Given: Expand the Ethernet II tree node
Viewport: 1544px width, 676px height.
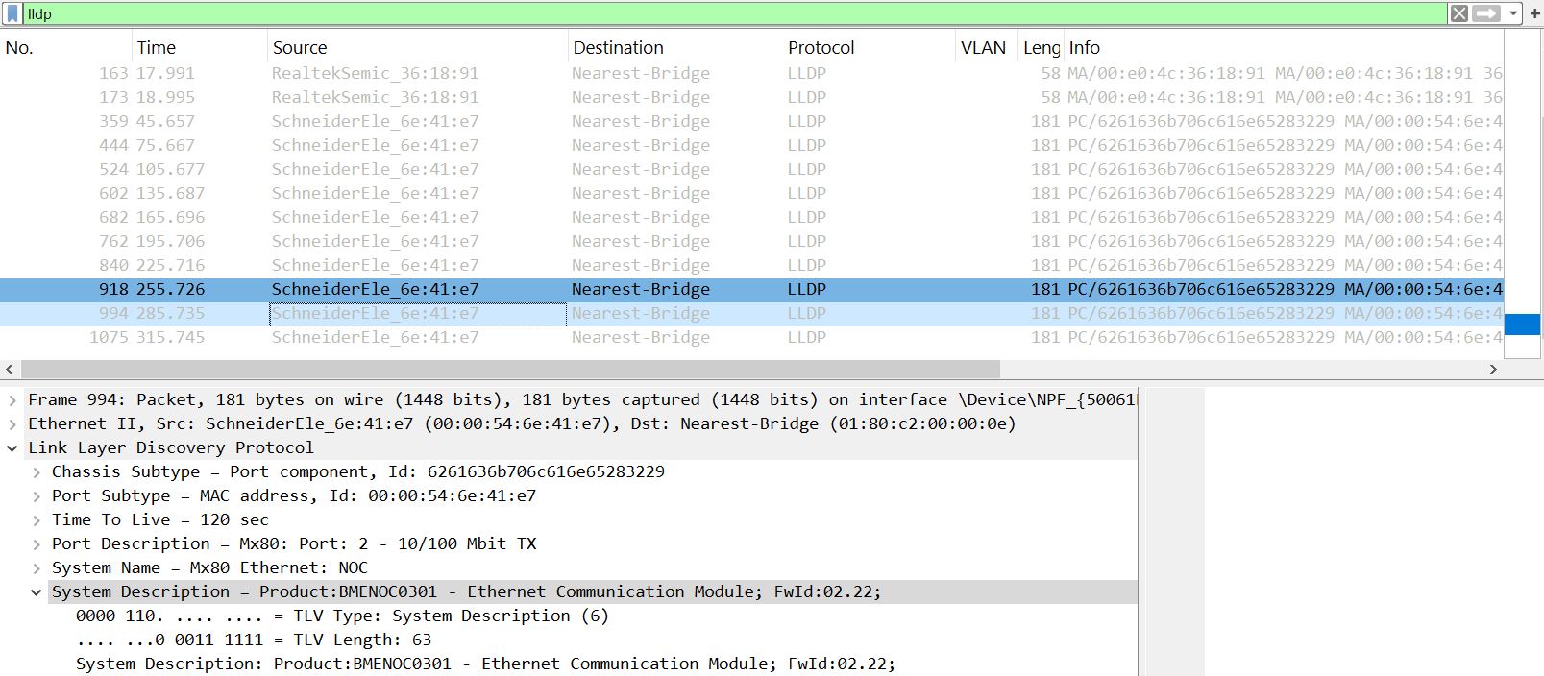Looking at the screenshot, I should point(12,423).
